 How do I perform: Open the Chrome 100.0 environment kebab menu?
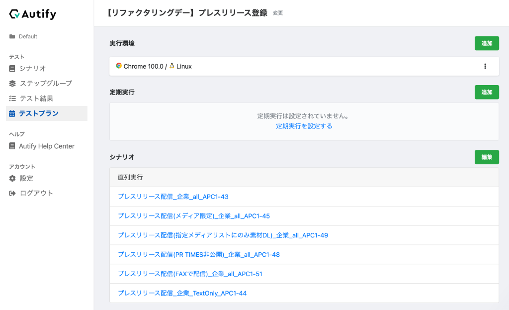(485, 66)
